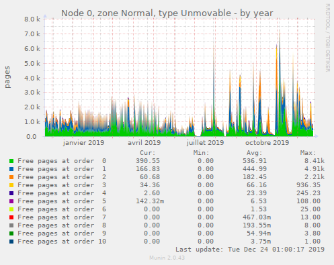334x265 pixels.
Task: Click current value 142.32m
Action: coord(150,201)
